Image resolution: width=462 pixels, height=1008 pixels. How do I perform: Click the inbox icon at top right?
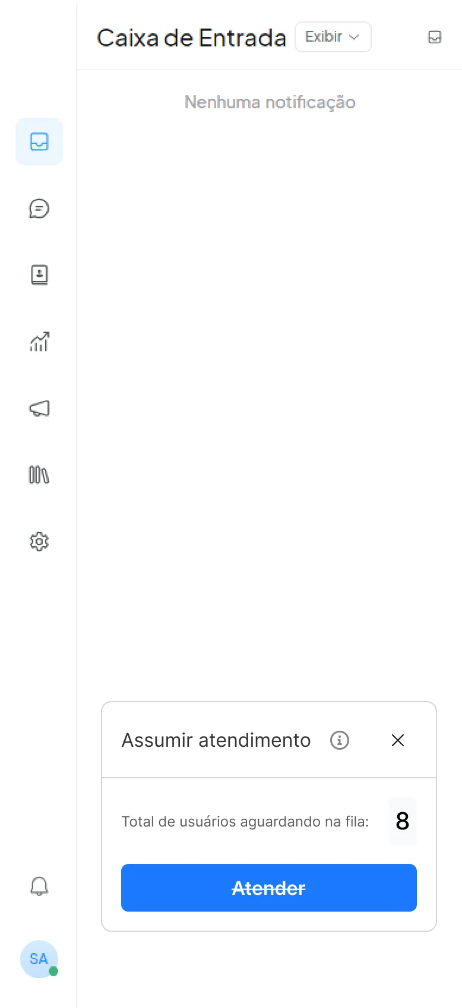tap(435, 37)
